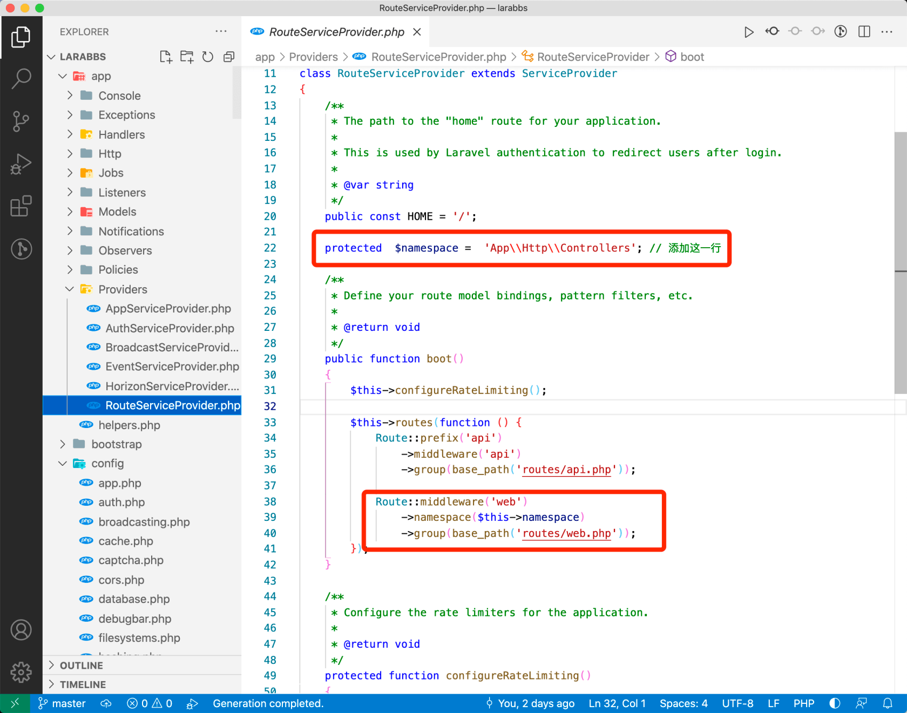This screenshot has height=713, width=907.
Task: Open the Search view in activity bar
Action: coord(21,79)
